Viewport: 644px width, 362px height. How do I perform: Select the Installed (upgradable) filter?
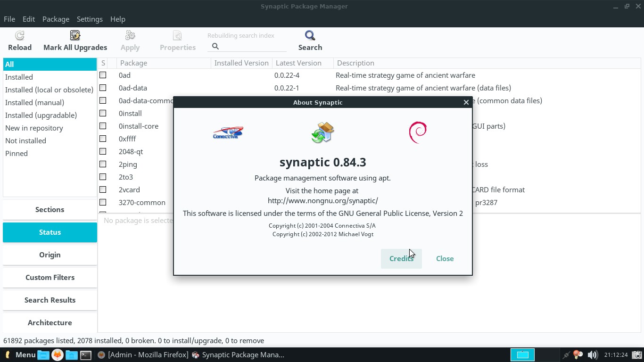point(50,115)
